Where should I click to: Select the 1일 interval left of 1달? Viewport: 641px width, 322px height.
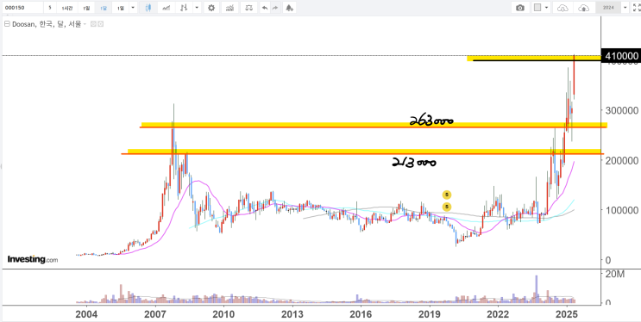point(85,8)
